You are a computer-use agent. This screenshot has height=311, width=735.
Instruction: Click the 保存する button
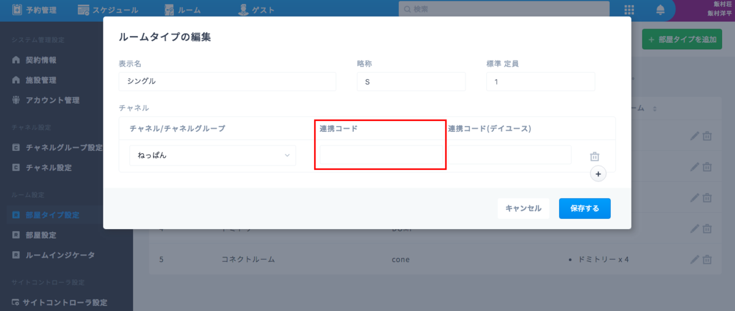(x=584, y=208)
